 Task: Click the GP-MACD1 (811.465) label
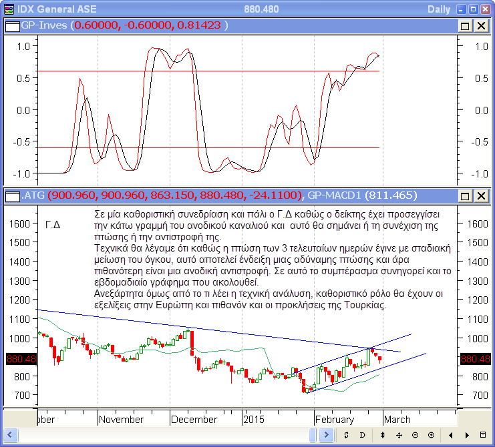point(363,195)
